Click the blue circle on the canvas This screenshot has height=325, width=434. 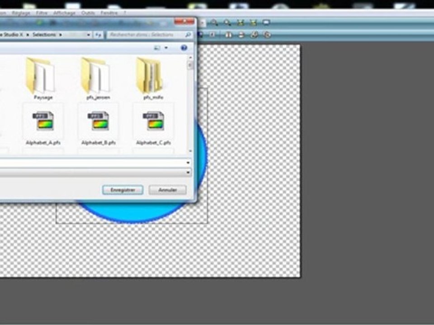[x=133, y=213]
